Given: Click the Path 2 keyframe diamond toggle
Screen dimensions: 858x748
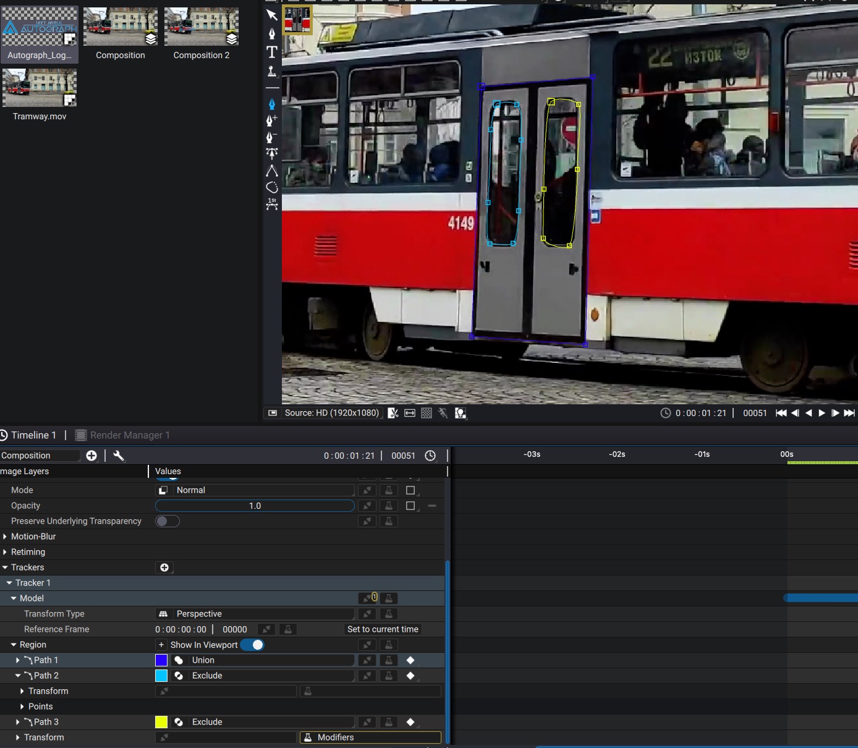Looking at the screenshot, I should pos(410,676).
